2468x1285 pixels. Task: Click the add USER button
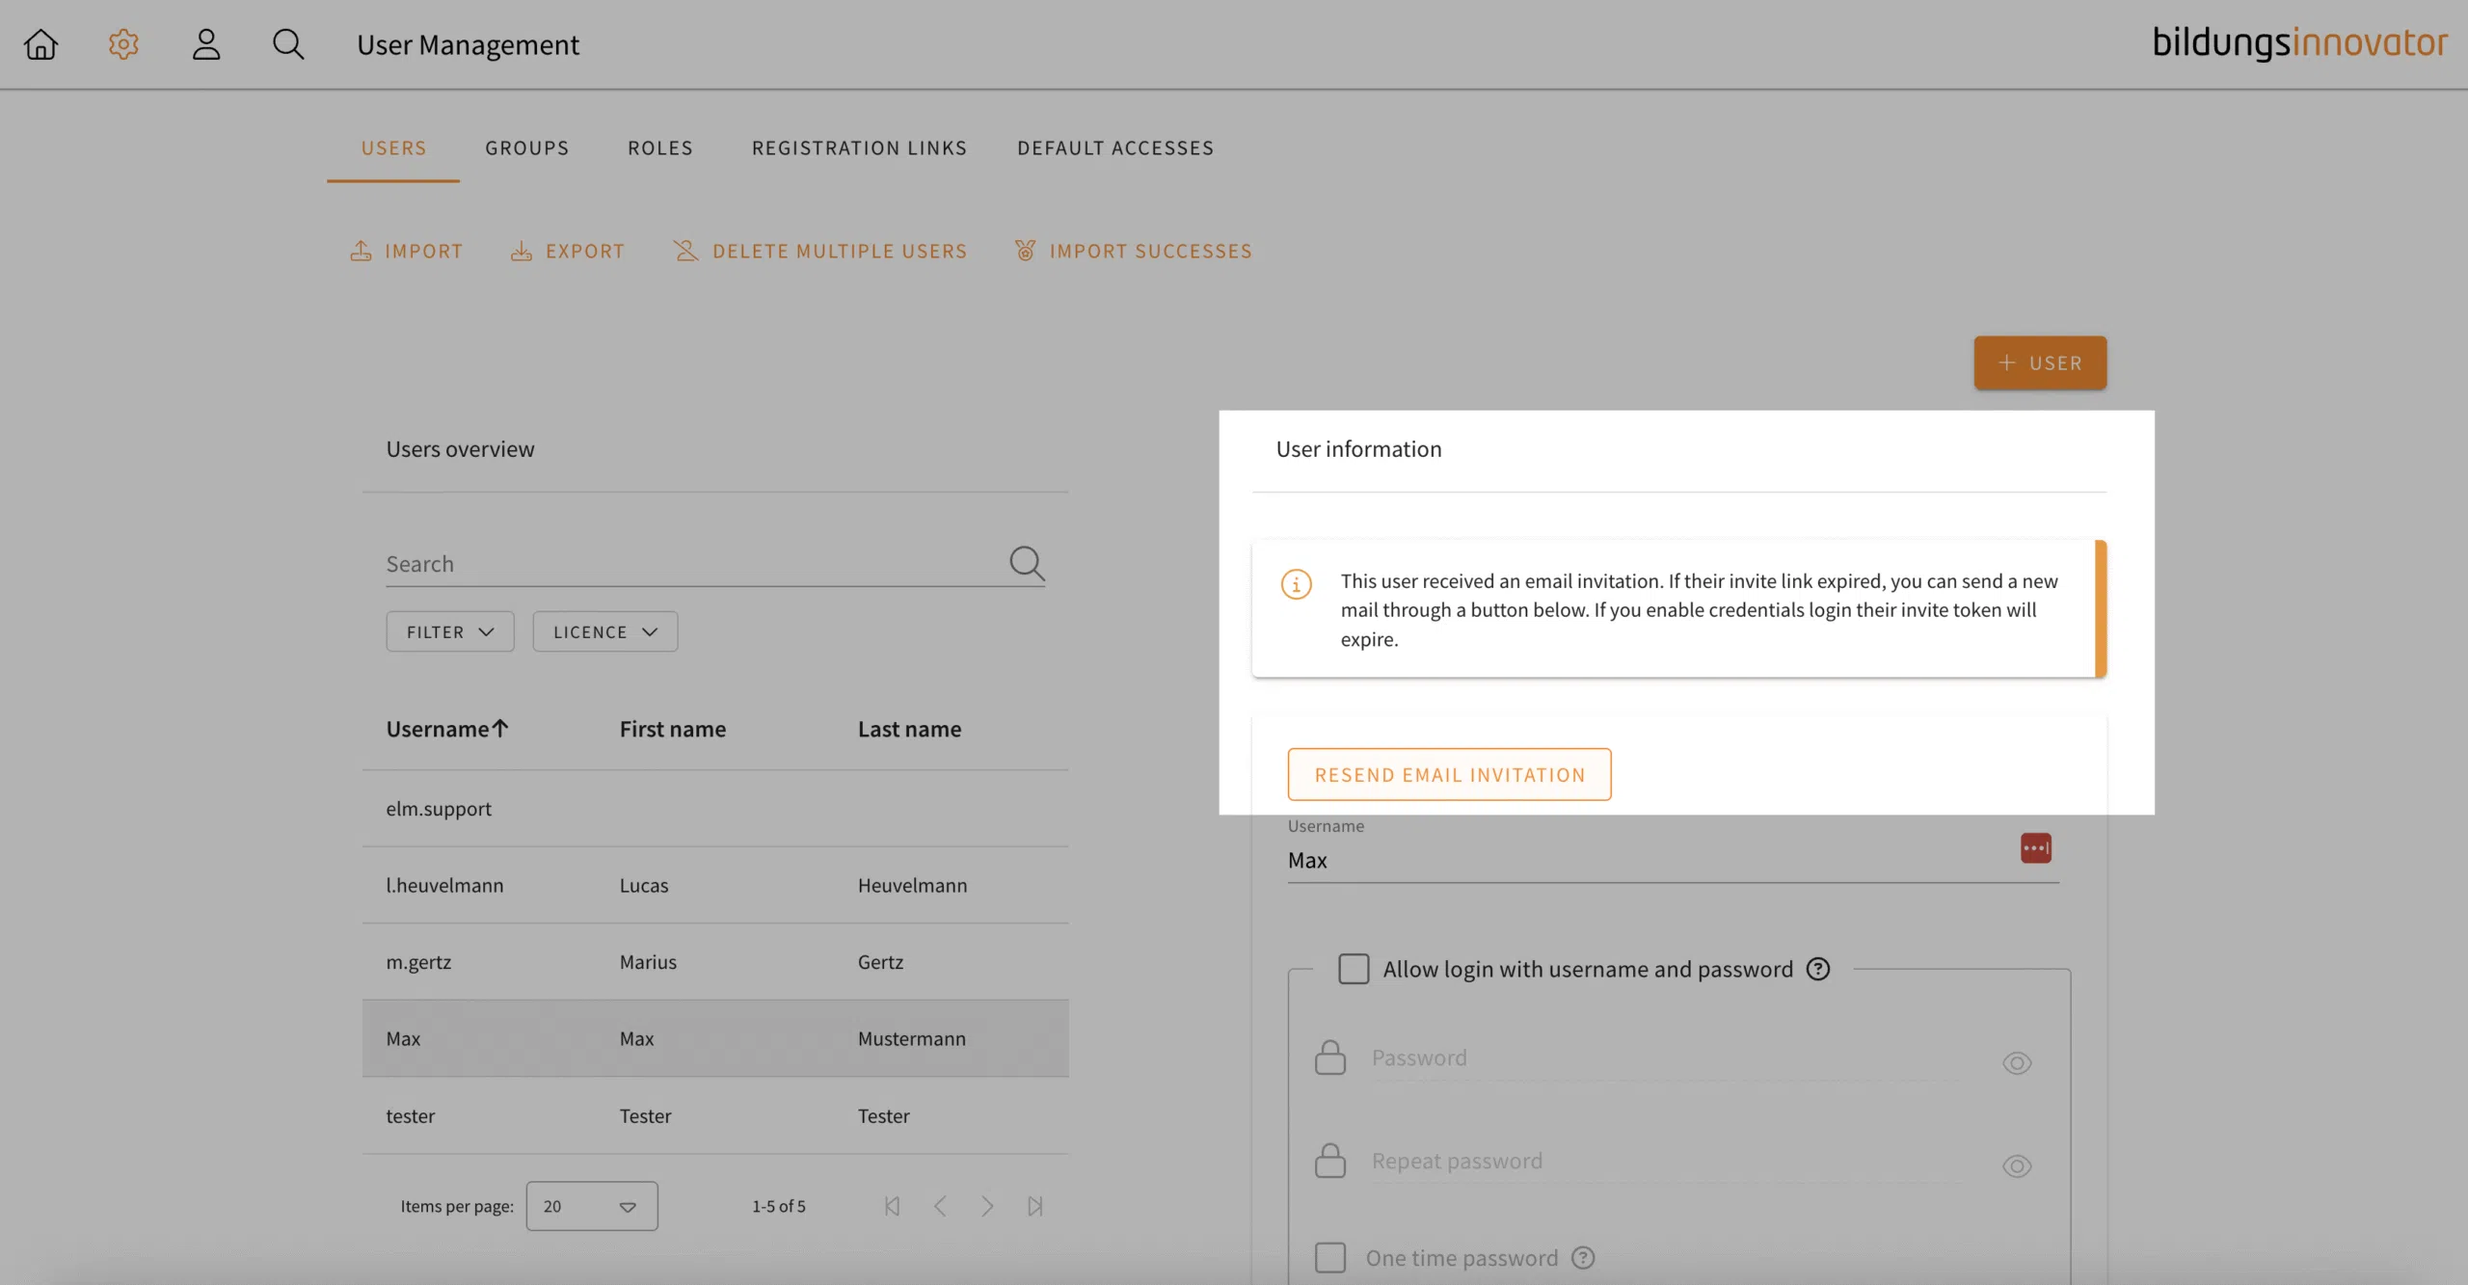(2040, 363)
